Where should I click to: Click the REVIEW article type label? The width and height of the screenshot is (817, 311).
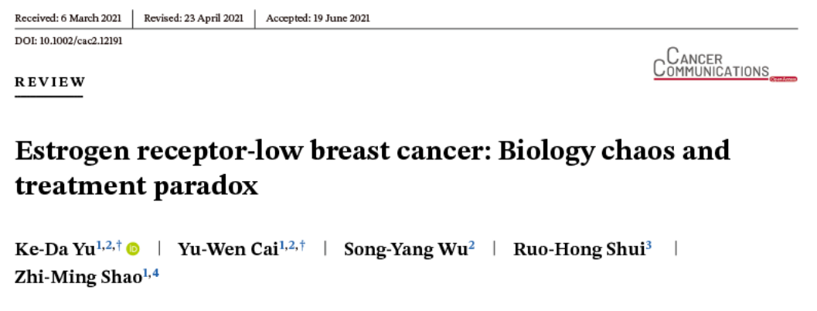click(50, 82)
